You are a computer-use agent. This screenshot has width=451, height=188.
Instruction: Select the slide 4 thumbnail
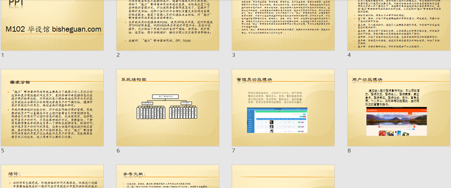pyautogui.click(x=399, y=25)
